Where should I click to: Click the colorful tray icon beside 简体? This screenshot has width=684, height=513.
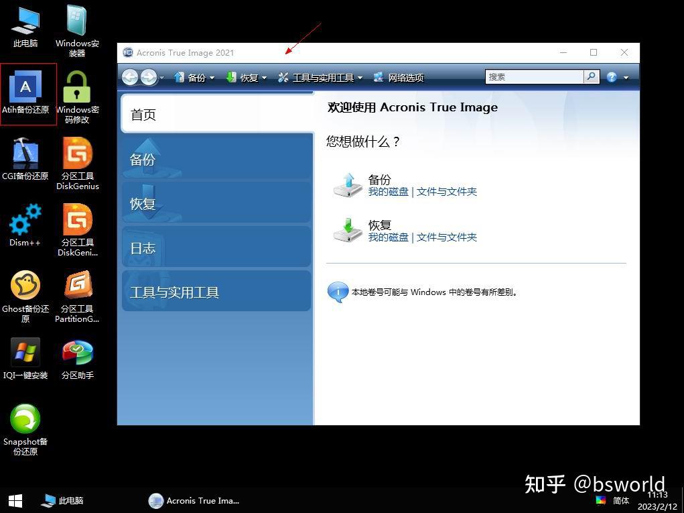[x=601, y=500]
